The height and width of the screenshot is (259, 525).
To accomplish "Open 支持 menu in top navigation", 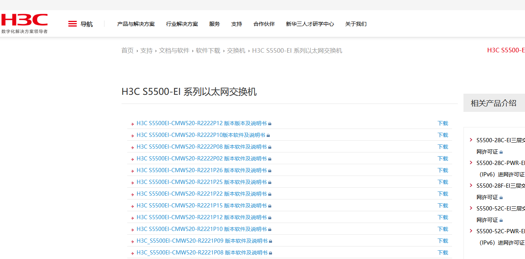I will (237, 24).
